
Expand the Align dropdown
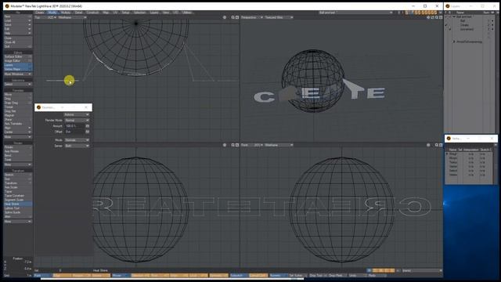pos(18,128)
